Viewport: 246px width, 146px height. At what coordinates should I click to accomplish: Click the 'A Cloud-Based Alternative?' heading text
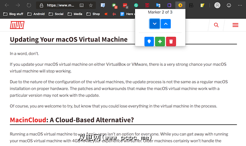click(x=92, y=120)
